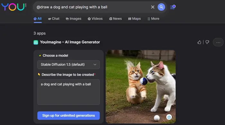This screenshot has height=125, width=225.
Task: Expand the More menu
Action: point(153,19)
